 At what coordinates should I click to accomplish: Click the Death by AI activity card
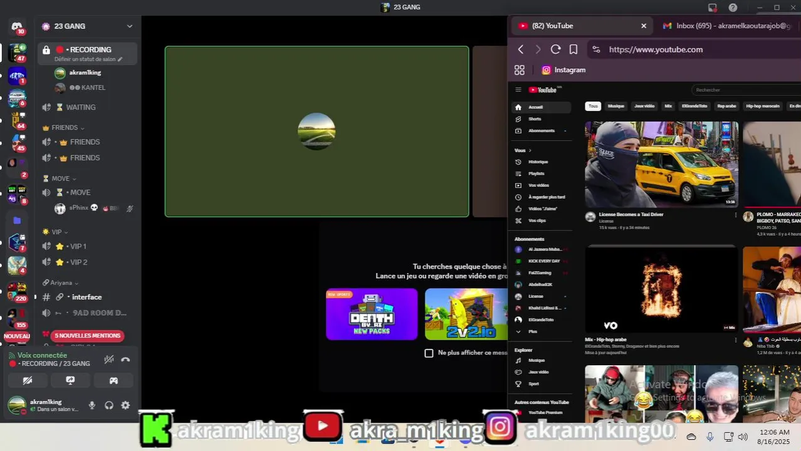[x=372, y=314]
